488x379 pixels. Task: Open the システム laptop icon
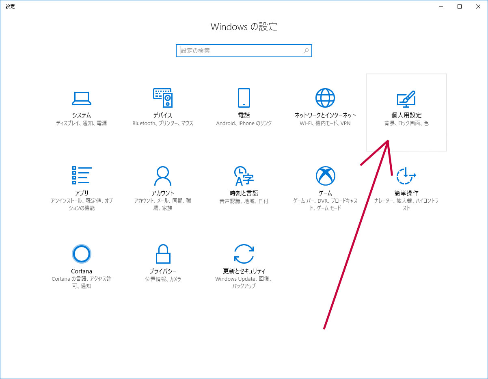(x=82, y=98)
